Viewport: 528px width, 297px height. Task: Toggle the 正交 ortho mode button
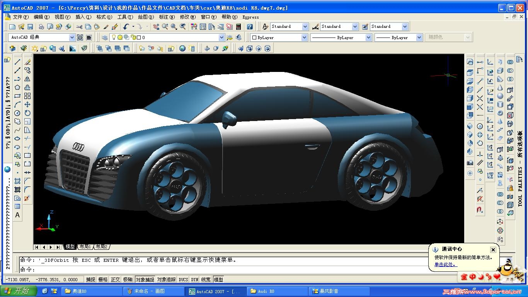click(116, 280)
